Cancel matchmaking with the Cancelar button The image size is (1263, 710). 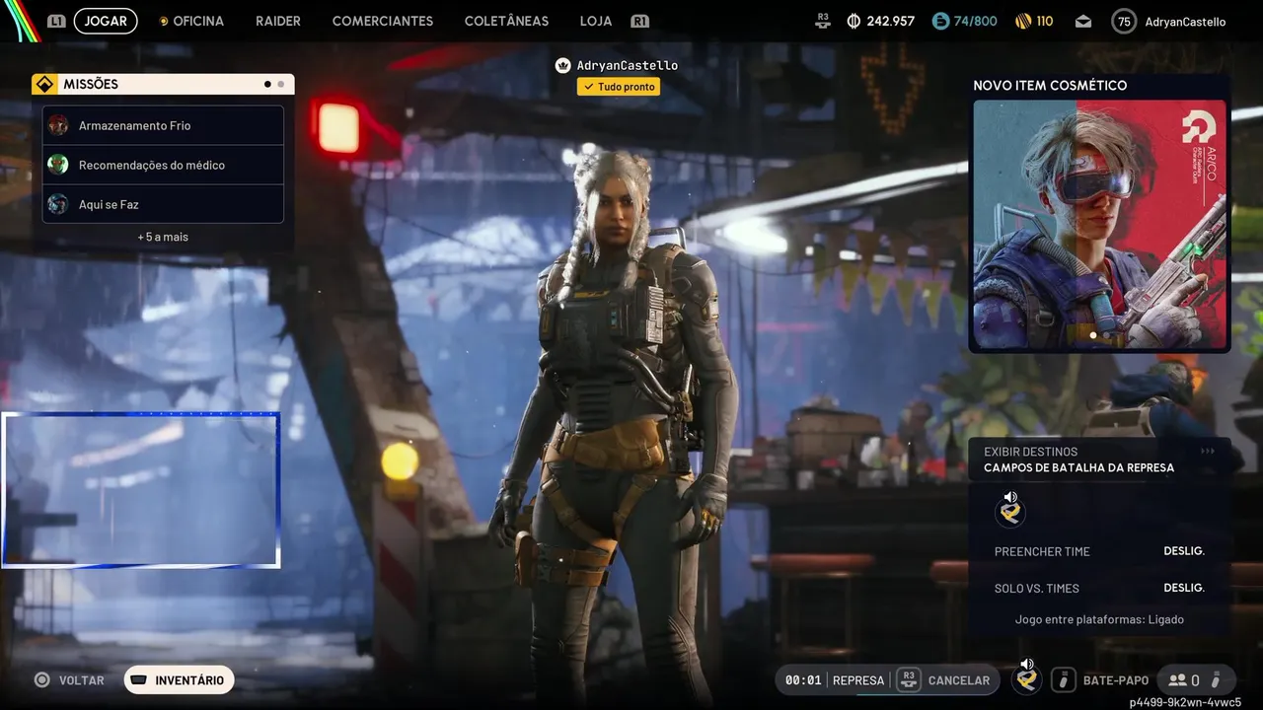tap(942, 680)
